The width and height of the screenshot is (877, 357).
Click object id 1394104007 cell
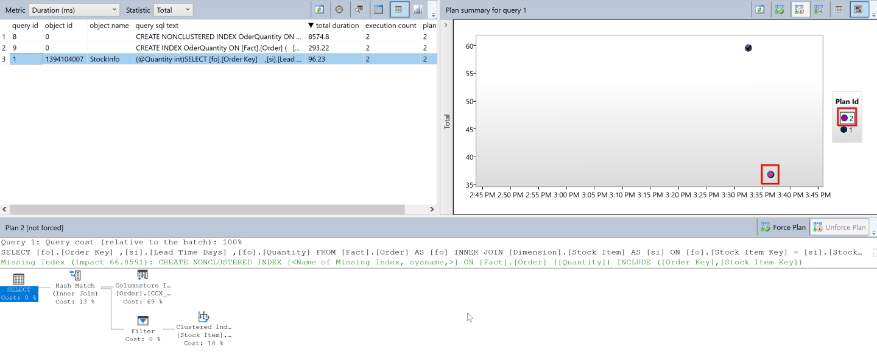pos(65,59)
